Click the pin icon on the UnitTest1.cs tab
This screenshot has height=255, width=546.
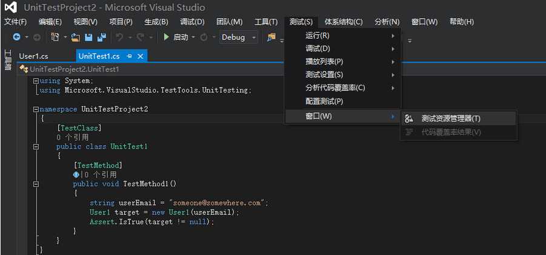pos(129,56)
